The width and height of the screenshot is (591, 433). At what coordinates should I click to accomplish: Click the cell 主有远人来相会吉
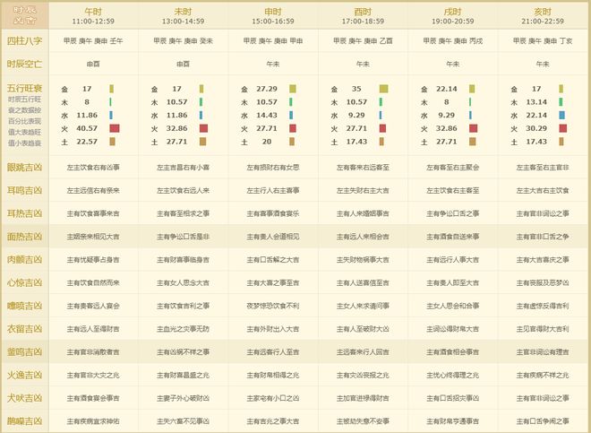point(363,237)
